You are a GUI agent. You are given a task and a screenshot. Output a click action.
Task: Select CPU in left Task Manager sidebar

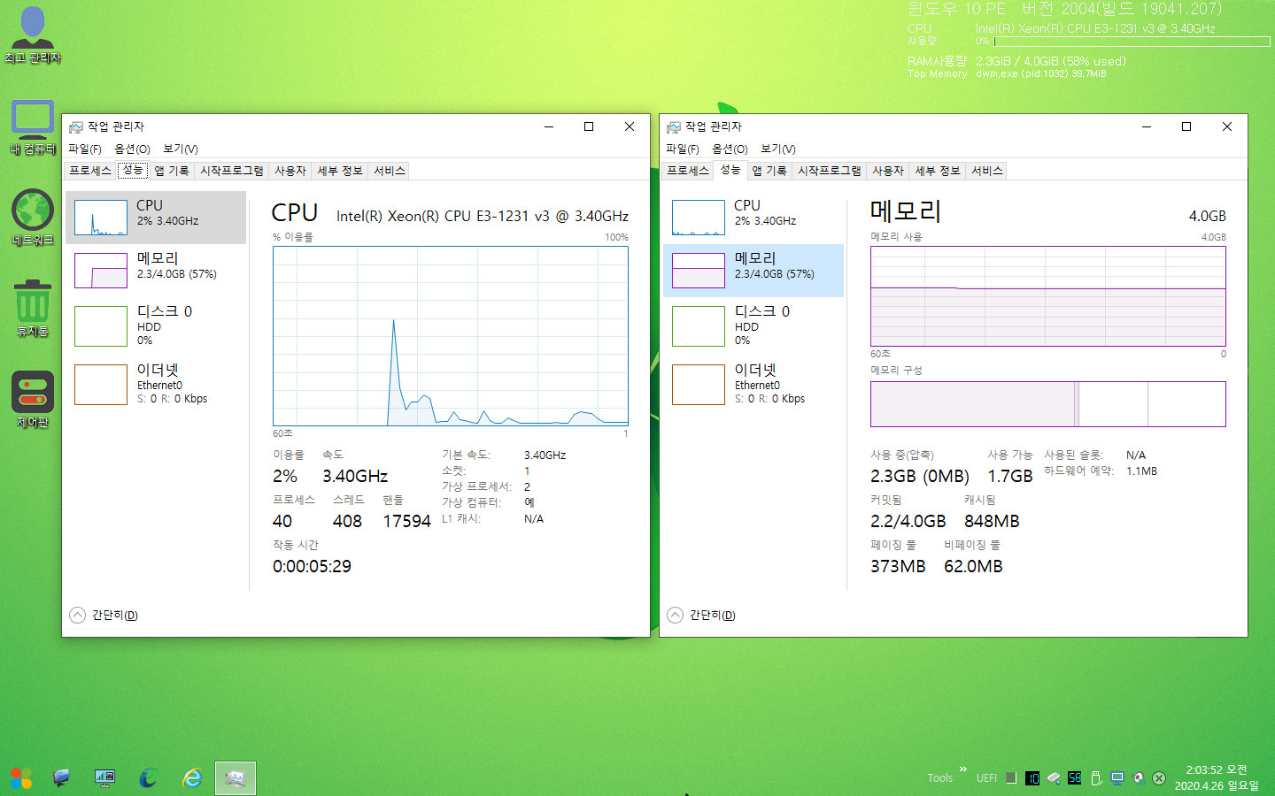coord(156,218)
